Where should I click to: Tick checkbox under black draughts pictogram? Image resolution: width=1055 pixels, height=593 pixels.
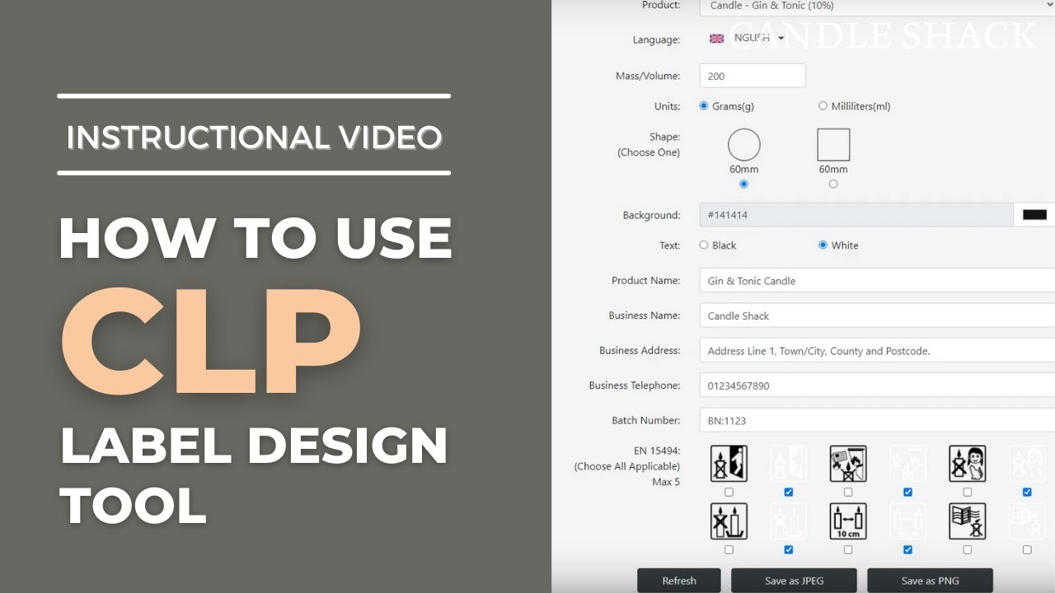967,549
